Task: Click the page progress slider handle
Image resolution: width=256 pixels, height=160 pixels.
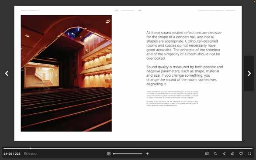Action: click(31, 148)
